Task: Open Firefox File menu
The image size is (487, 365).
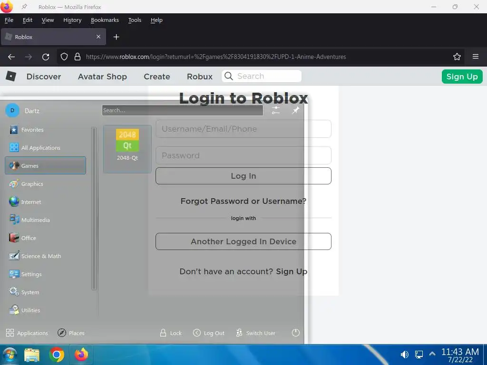Action: tap(9, 20)
